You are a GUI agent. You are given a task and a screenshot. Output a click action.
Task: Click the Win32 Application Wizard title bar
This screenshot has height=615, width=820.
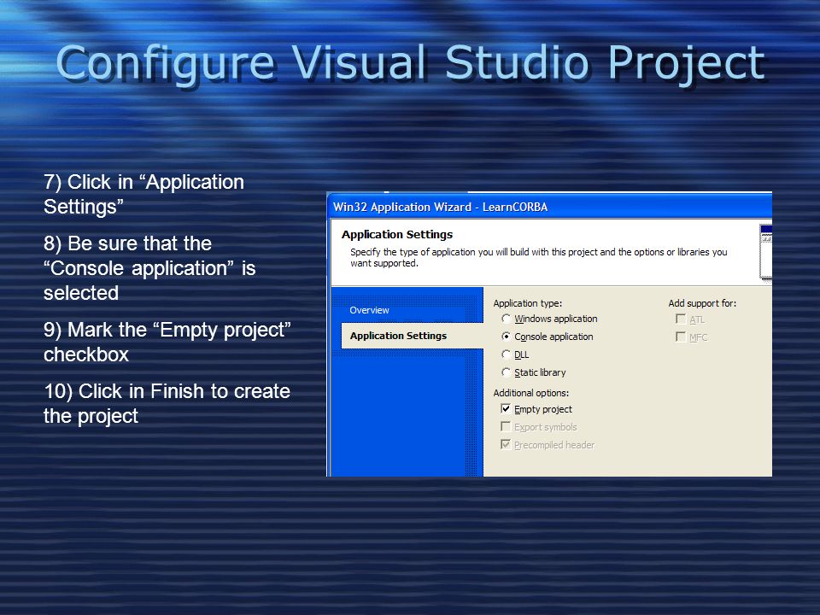(x=549, y=207)
